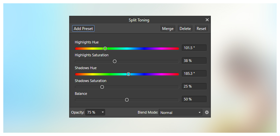Image resolution: width=280 pixels, height=136 pixels.
Task: Click the Merge button
Action: (x=168, y=29)
